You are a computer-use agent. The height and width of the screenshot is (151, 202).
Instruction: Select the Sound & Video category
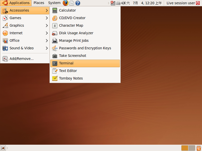click(25, 48)
